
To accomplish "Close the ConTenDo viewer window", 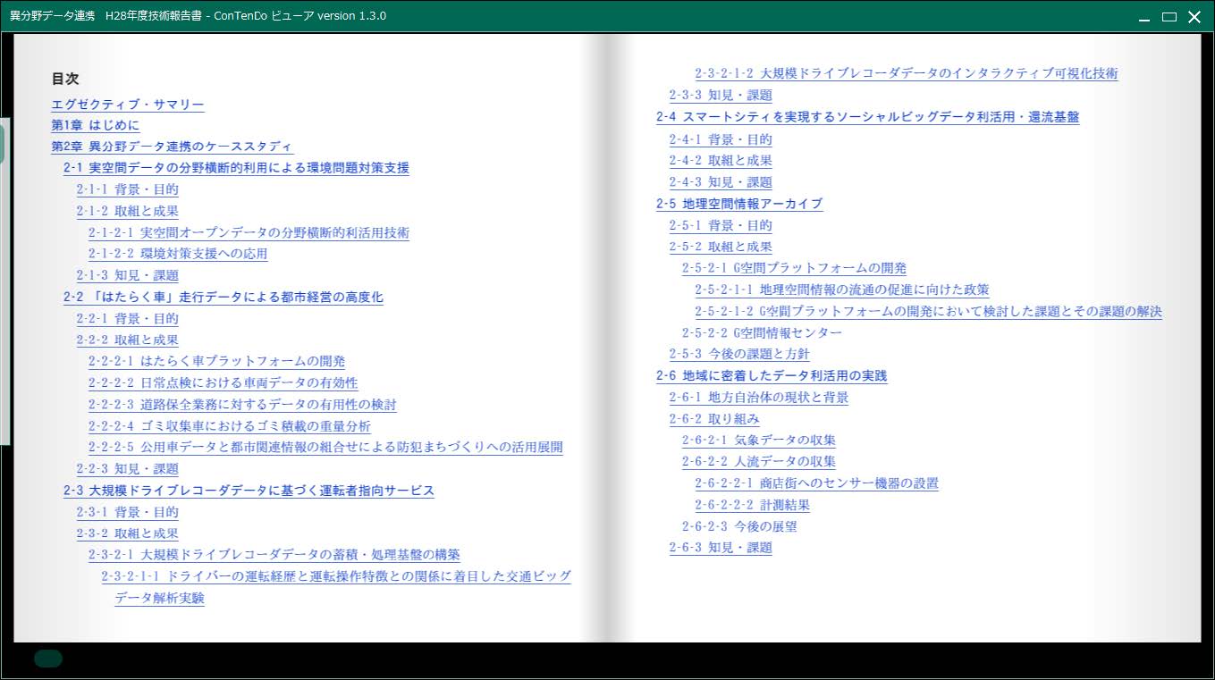I will pyautogui.click(x=1194, y=17).
